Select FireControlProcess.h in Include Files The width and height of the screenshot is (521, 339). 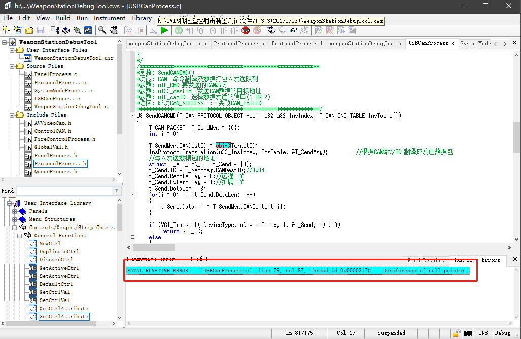click(64, 139)
